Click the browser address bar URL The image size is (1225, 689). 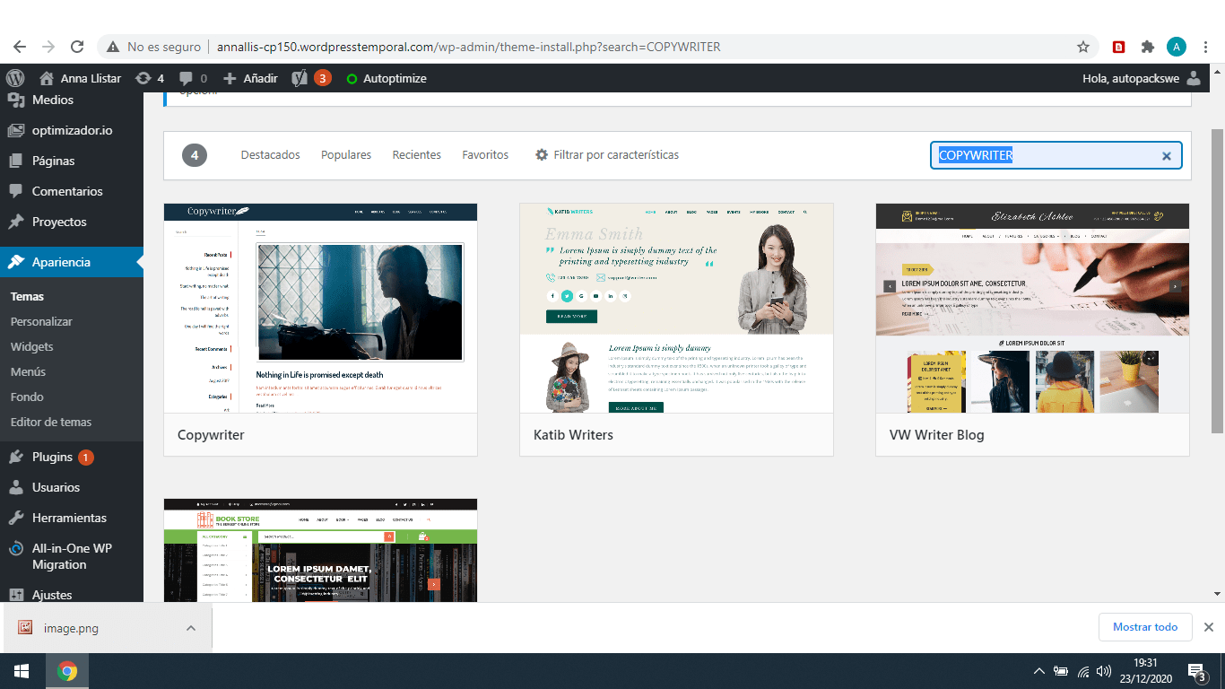pos(468,47)
